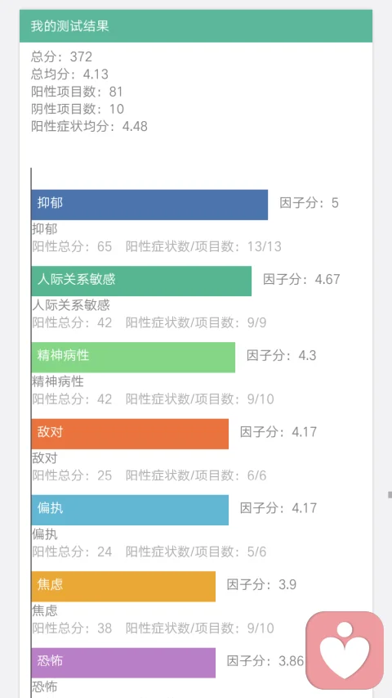Tap the pink heart app icon
The height and width of the screenshot is (698, 392).
[x=345, y=650]
